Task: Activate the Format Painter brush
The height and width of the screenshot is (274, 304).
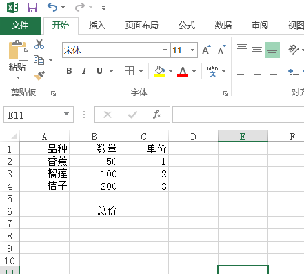Action: coord(39,76)
